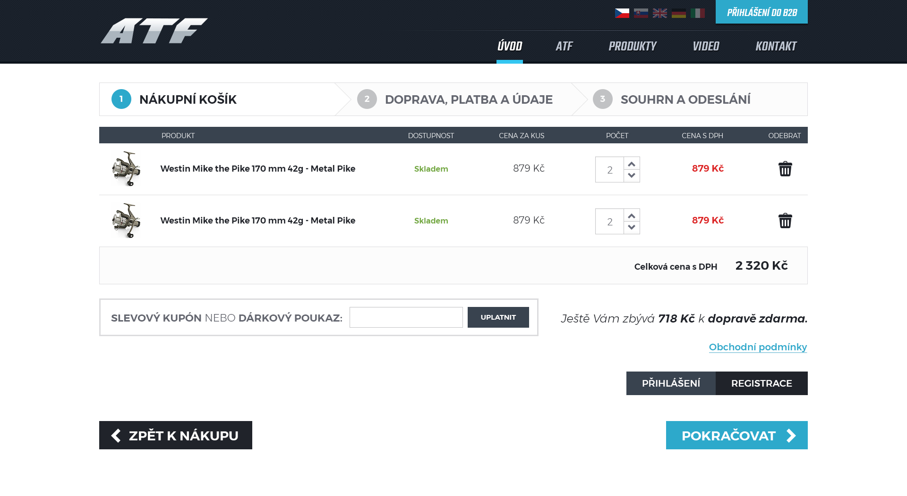Click the coupon code input field
This screenshot has height=496, width=907.
pos(406,317)
